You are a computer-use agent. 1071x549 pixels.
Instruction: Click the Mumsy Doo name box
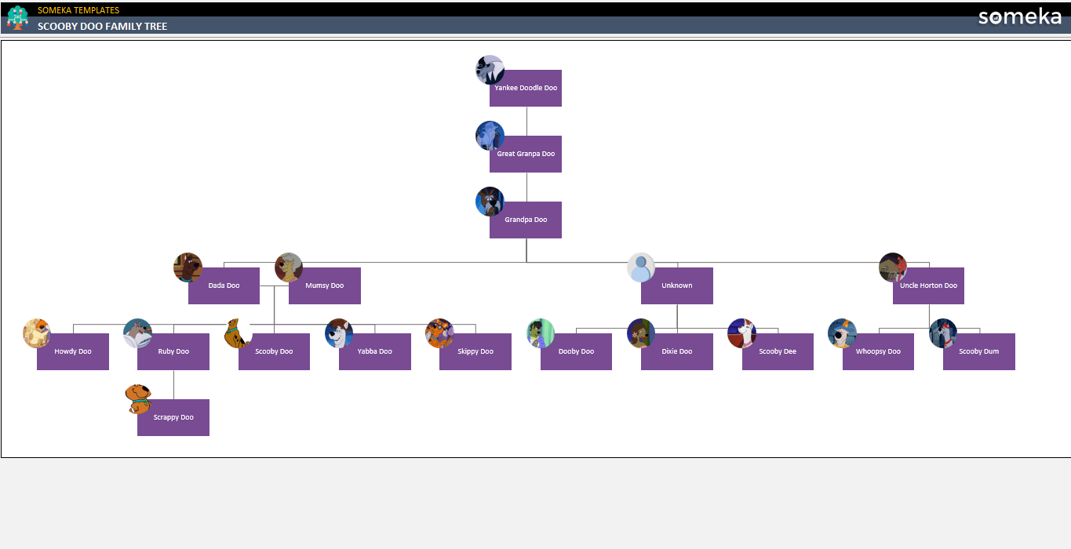325,285
